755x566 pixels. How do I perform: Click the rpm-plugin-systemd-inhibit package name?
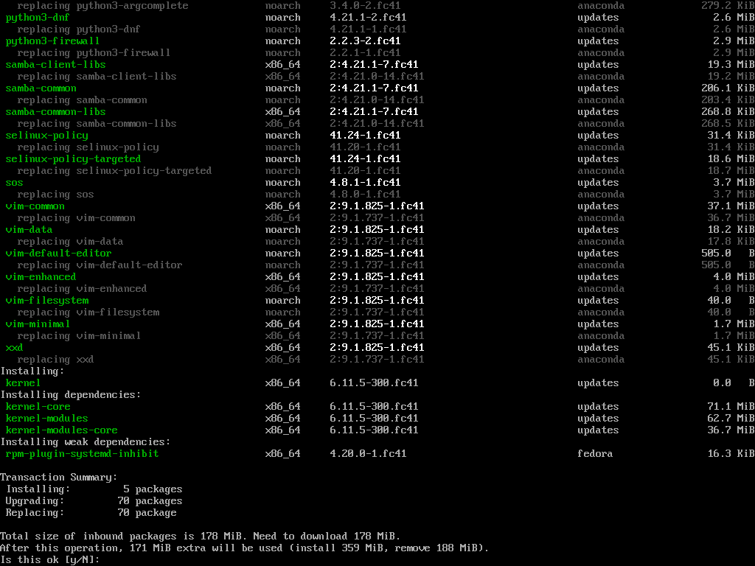pos(82,454)
